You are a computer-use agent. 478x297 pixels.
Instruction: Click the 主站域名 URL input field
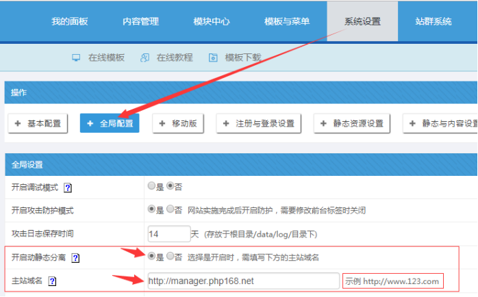pos(242,281)
